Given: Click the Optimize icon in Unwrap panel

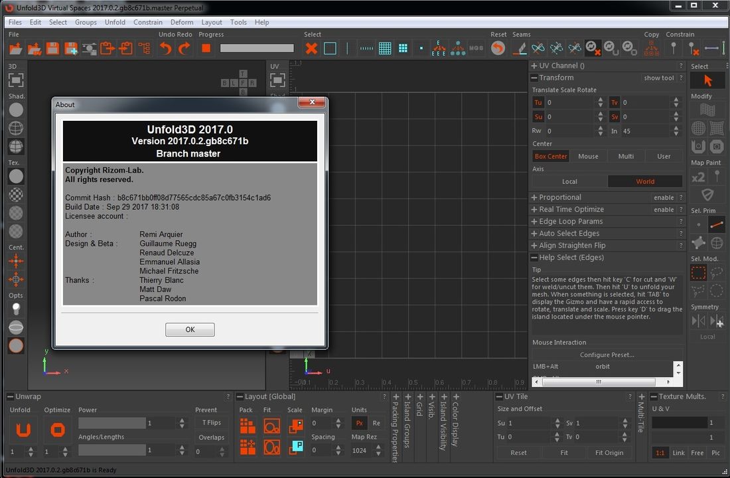Looking at the screenshot, I should pos(57,431).
